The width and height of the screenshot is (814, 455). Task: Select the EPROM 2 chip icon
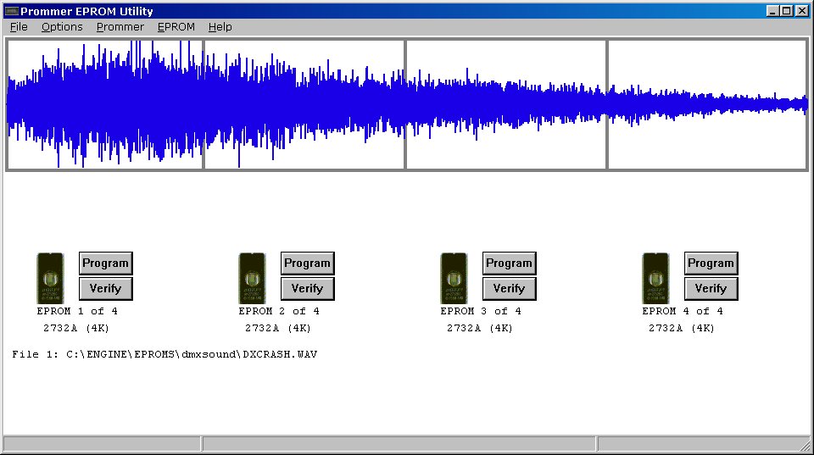coord(252,278)
